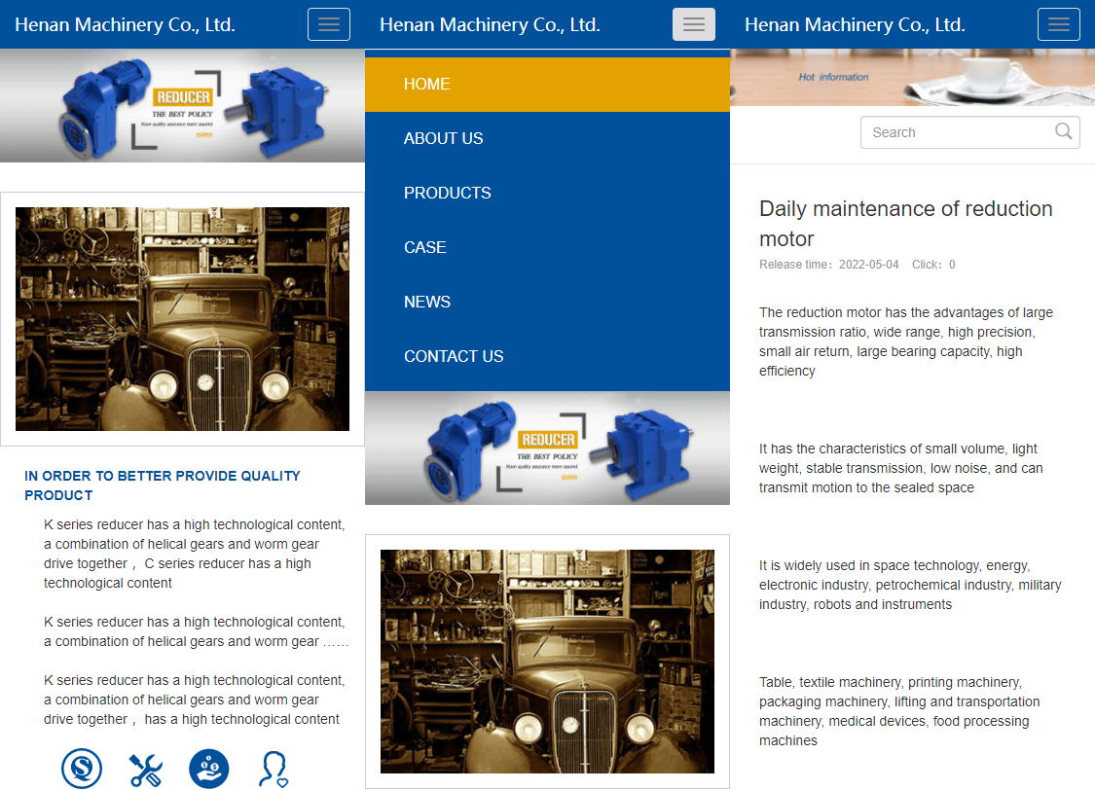Click the Release time 2022-05-04 text
This screenshot has height=790, width=1095.
tap(829, 265)
